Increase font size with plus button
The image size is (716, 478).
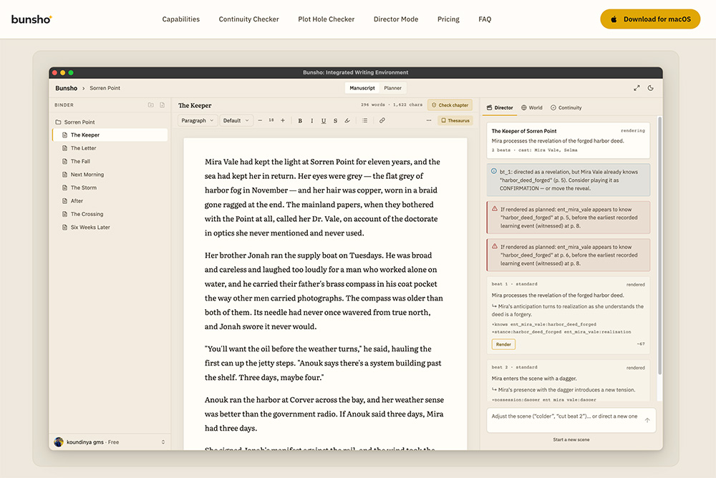[x=283, y=120]
